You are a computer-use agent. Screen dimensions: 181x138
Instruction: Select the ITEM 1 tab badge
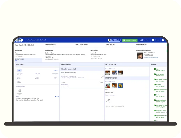19,70
